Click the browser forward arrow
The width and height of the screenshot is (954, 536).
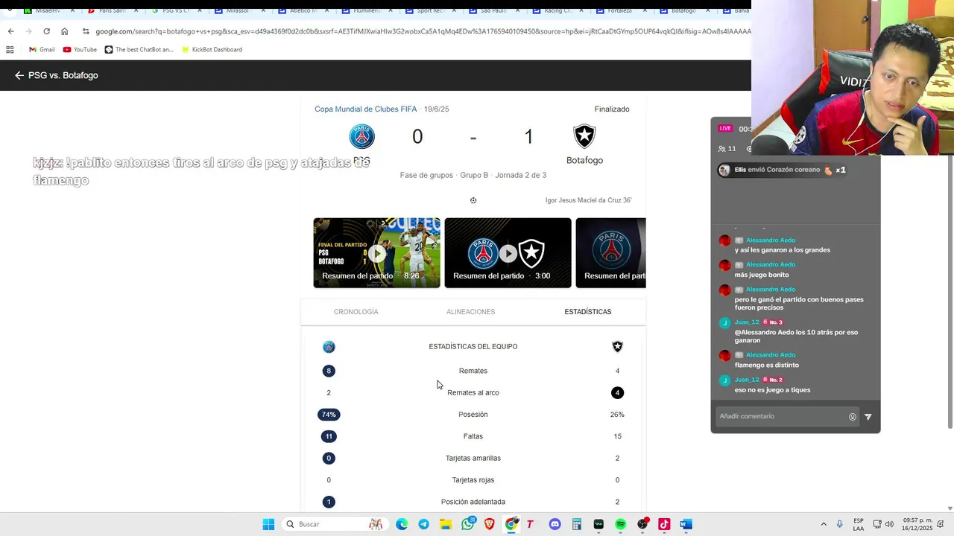28,31
